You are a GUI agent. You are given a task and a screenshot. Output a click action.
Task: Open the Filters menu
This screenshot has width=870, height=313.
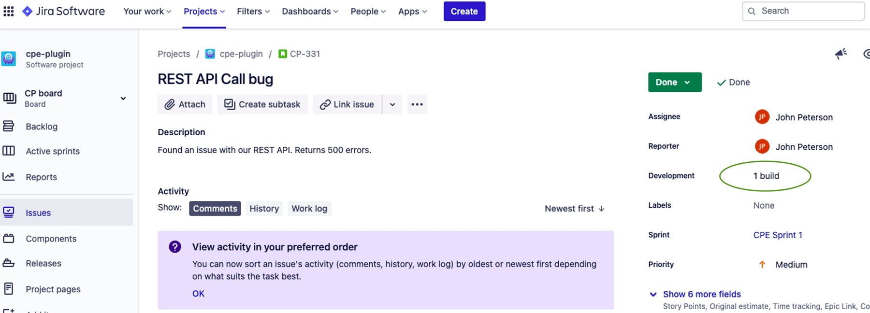coord(253,11)
